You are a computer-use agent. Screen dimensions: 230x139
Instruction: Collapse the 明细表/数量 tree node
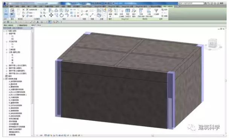click(4, 79)
